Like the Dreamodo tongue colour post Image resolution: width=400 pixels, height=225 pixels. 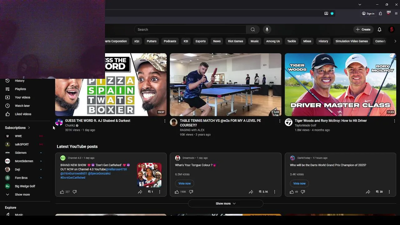tap(177, 192)
